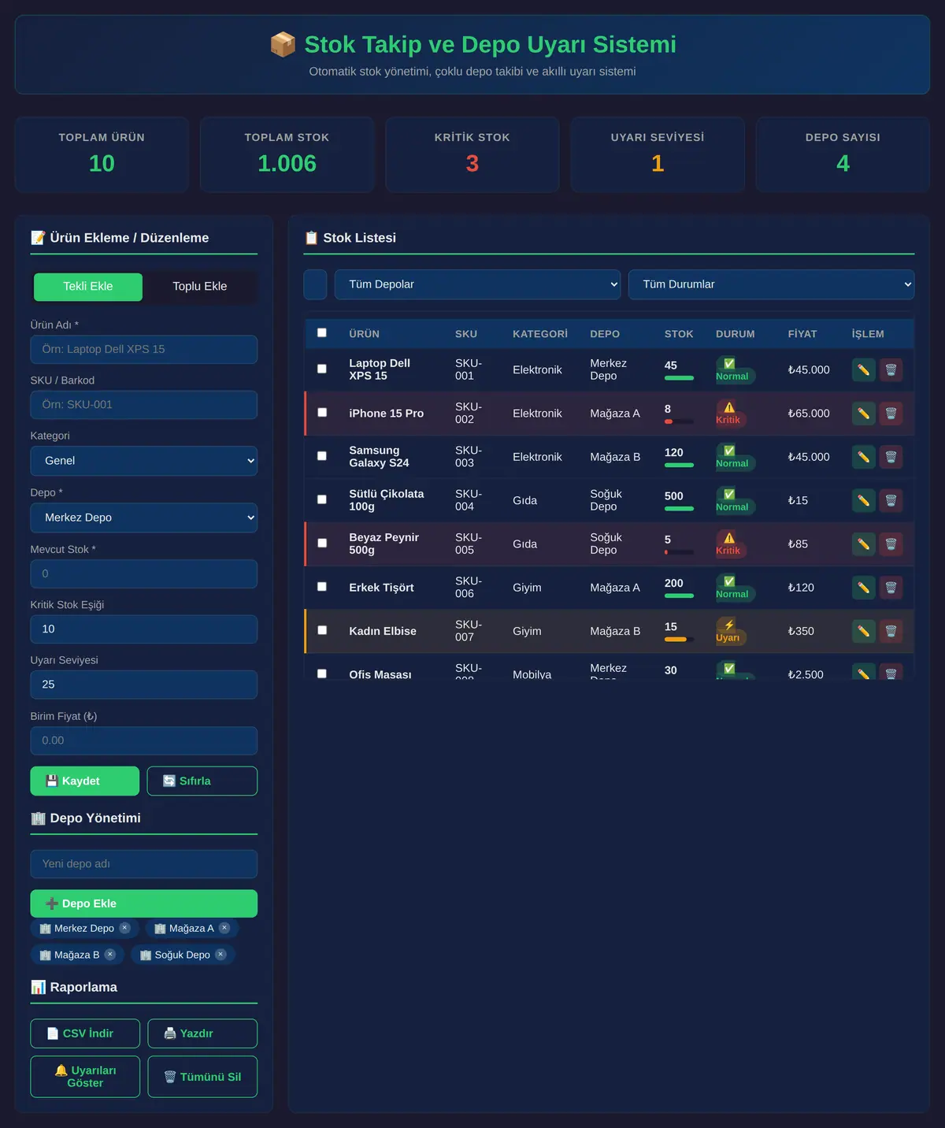945x1128 pixels.
Task: Edit the Erkek Tişört row
Action: (x=863, y=588)
